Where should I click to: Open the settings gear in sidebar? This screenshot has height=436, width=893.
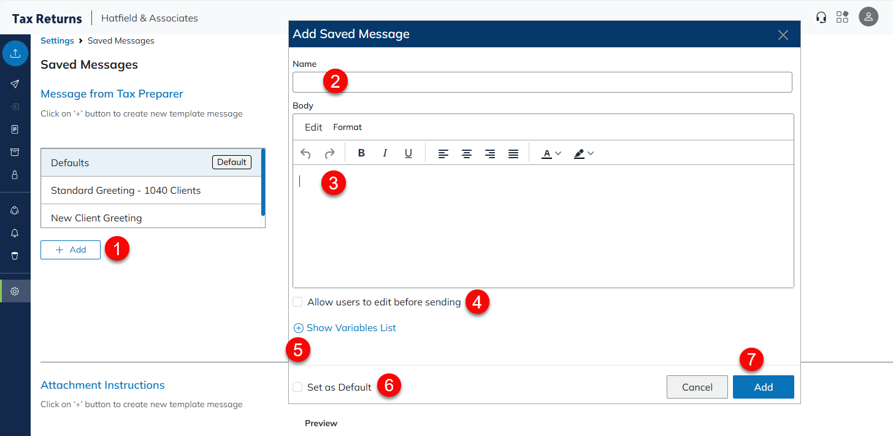(15, 291)
